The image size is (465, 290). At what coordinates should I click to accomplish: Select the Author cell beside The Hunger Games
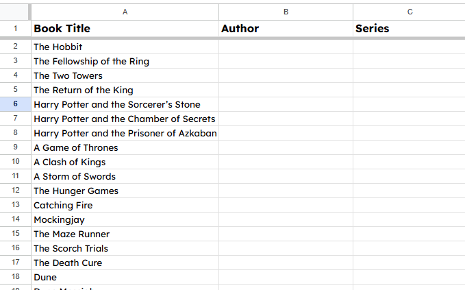(x=286, y=191)
